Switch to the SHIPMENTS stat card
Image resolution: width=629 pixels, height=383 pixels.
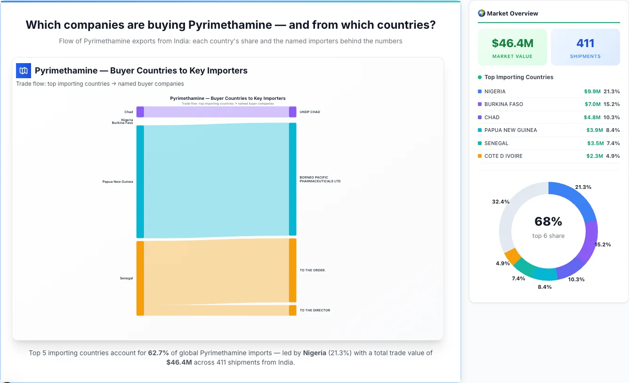click(585, 47)
